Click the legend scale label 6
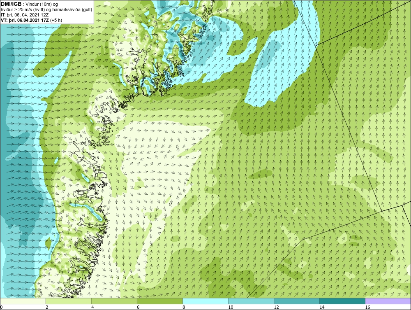This screenshot has width=411, height=310. (138, 307)
